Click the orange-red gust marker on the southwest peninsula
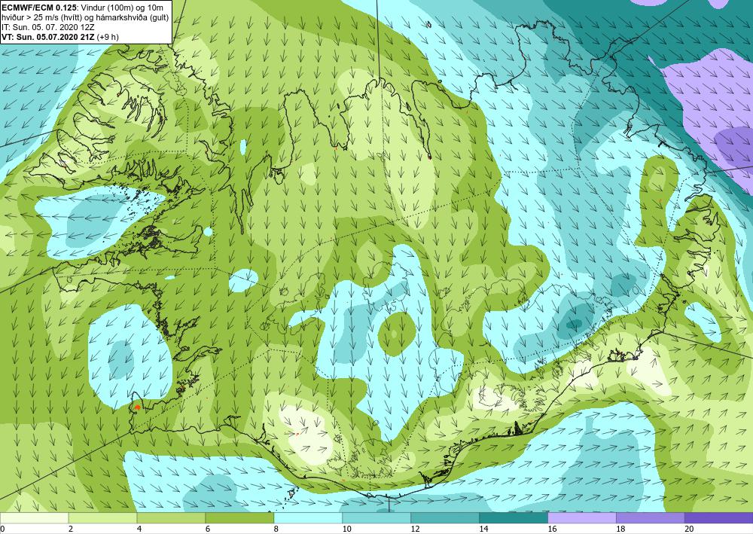This screenshot has height=534, width=753. coord(138,407)
